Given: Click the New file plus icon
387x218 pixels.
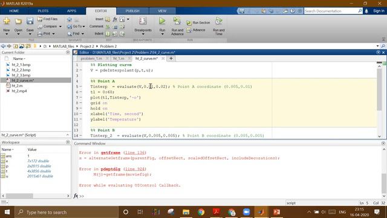Looking at the screenshot, I should 7,21.
